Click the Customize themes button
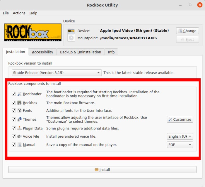Screen dimensions: 205x187 (x=180, y=119)
